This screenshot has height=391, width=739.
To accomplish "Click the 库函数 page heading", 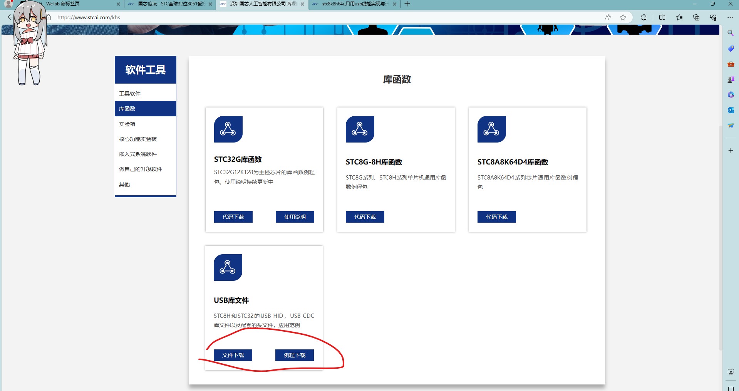I will (397, 79).
